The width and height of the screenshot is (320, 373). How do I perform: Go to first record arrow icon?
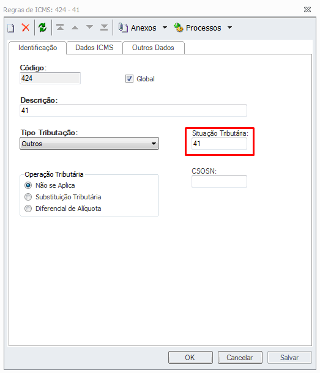[x=60, y=27]
